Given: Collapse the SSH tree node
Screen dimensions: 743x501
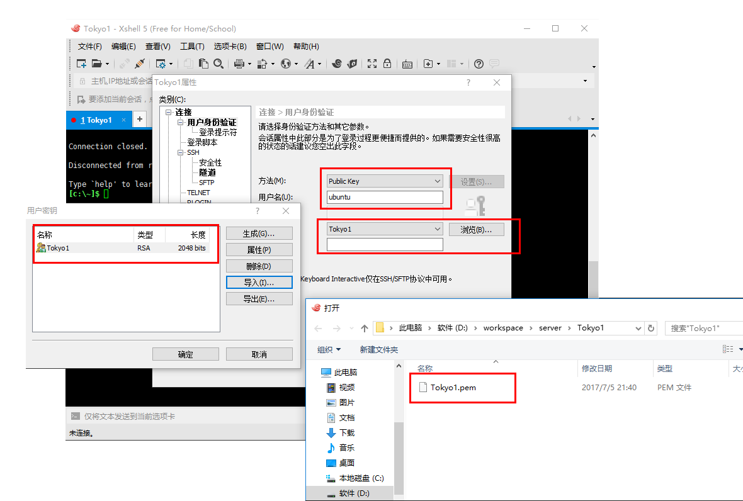Looking at the screenshot, I should [180, 152].
